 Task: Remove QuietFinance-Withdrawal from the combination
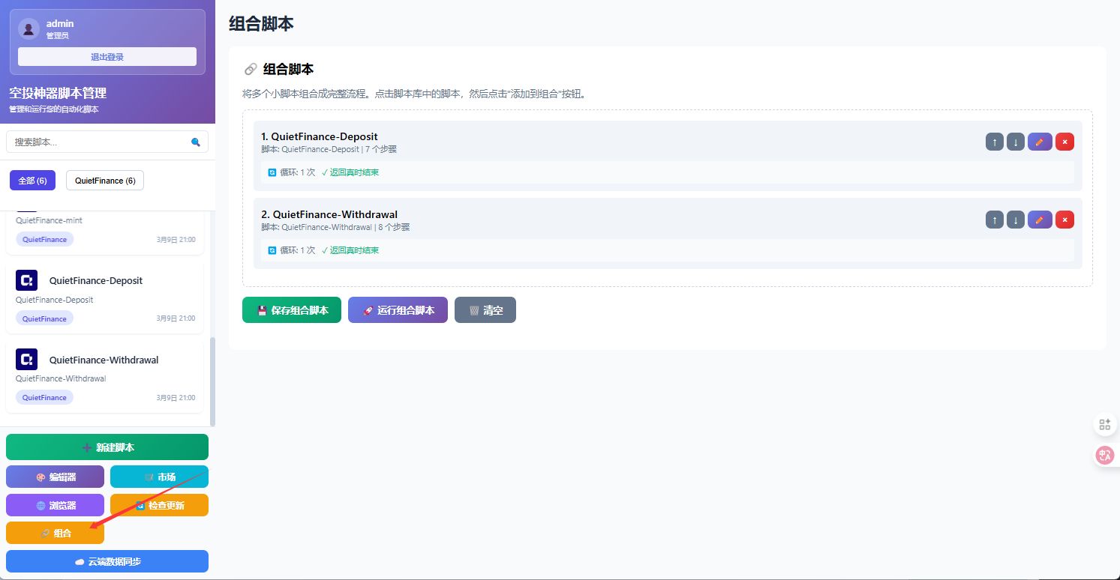point(1064,220)
